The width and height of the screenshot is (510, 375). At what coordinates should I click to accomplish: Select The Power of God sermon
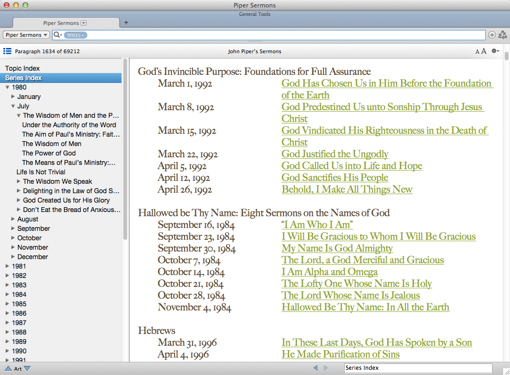(49, 153)
